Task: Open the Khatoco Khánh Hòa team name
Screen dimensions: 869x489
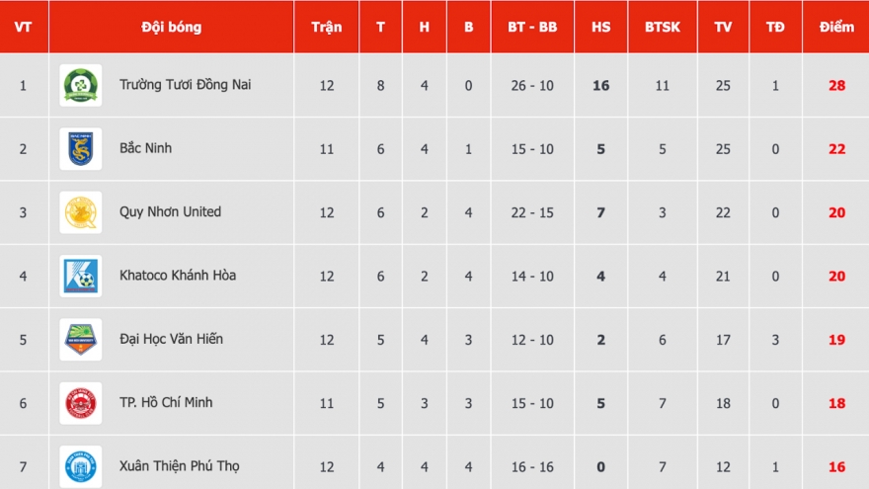Action: click(x=179, y=275)
